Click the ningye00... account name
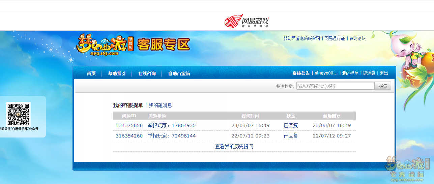 tap(326, 73)
